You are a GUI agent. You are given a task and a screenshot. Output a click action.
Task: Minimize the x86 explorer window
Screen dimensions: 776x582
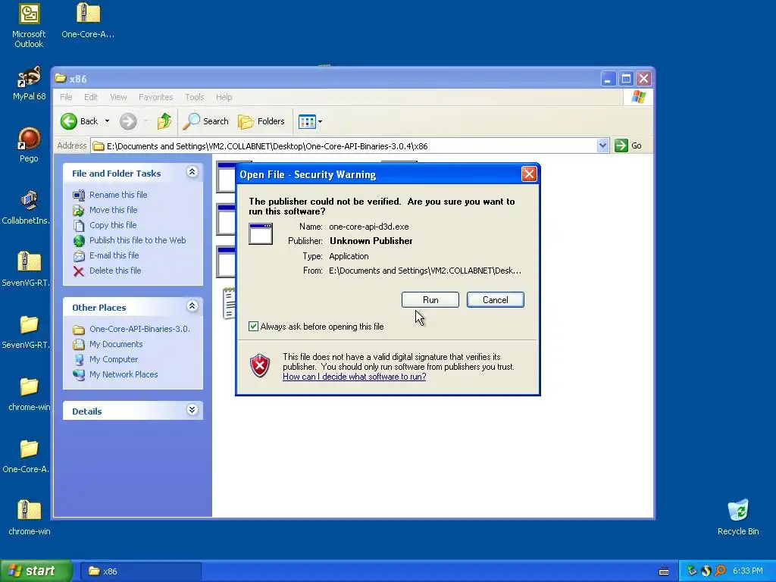[x=609, y=79]
